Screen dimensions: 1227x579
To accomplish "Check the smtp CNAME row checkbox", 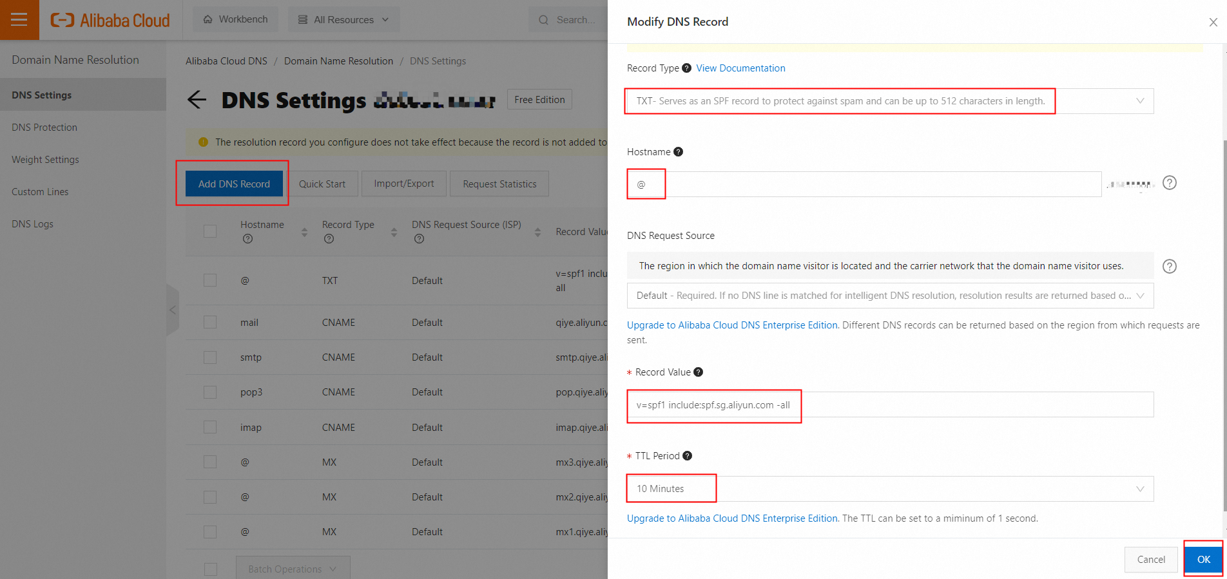I will click(210, 357).
